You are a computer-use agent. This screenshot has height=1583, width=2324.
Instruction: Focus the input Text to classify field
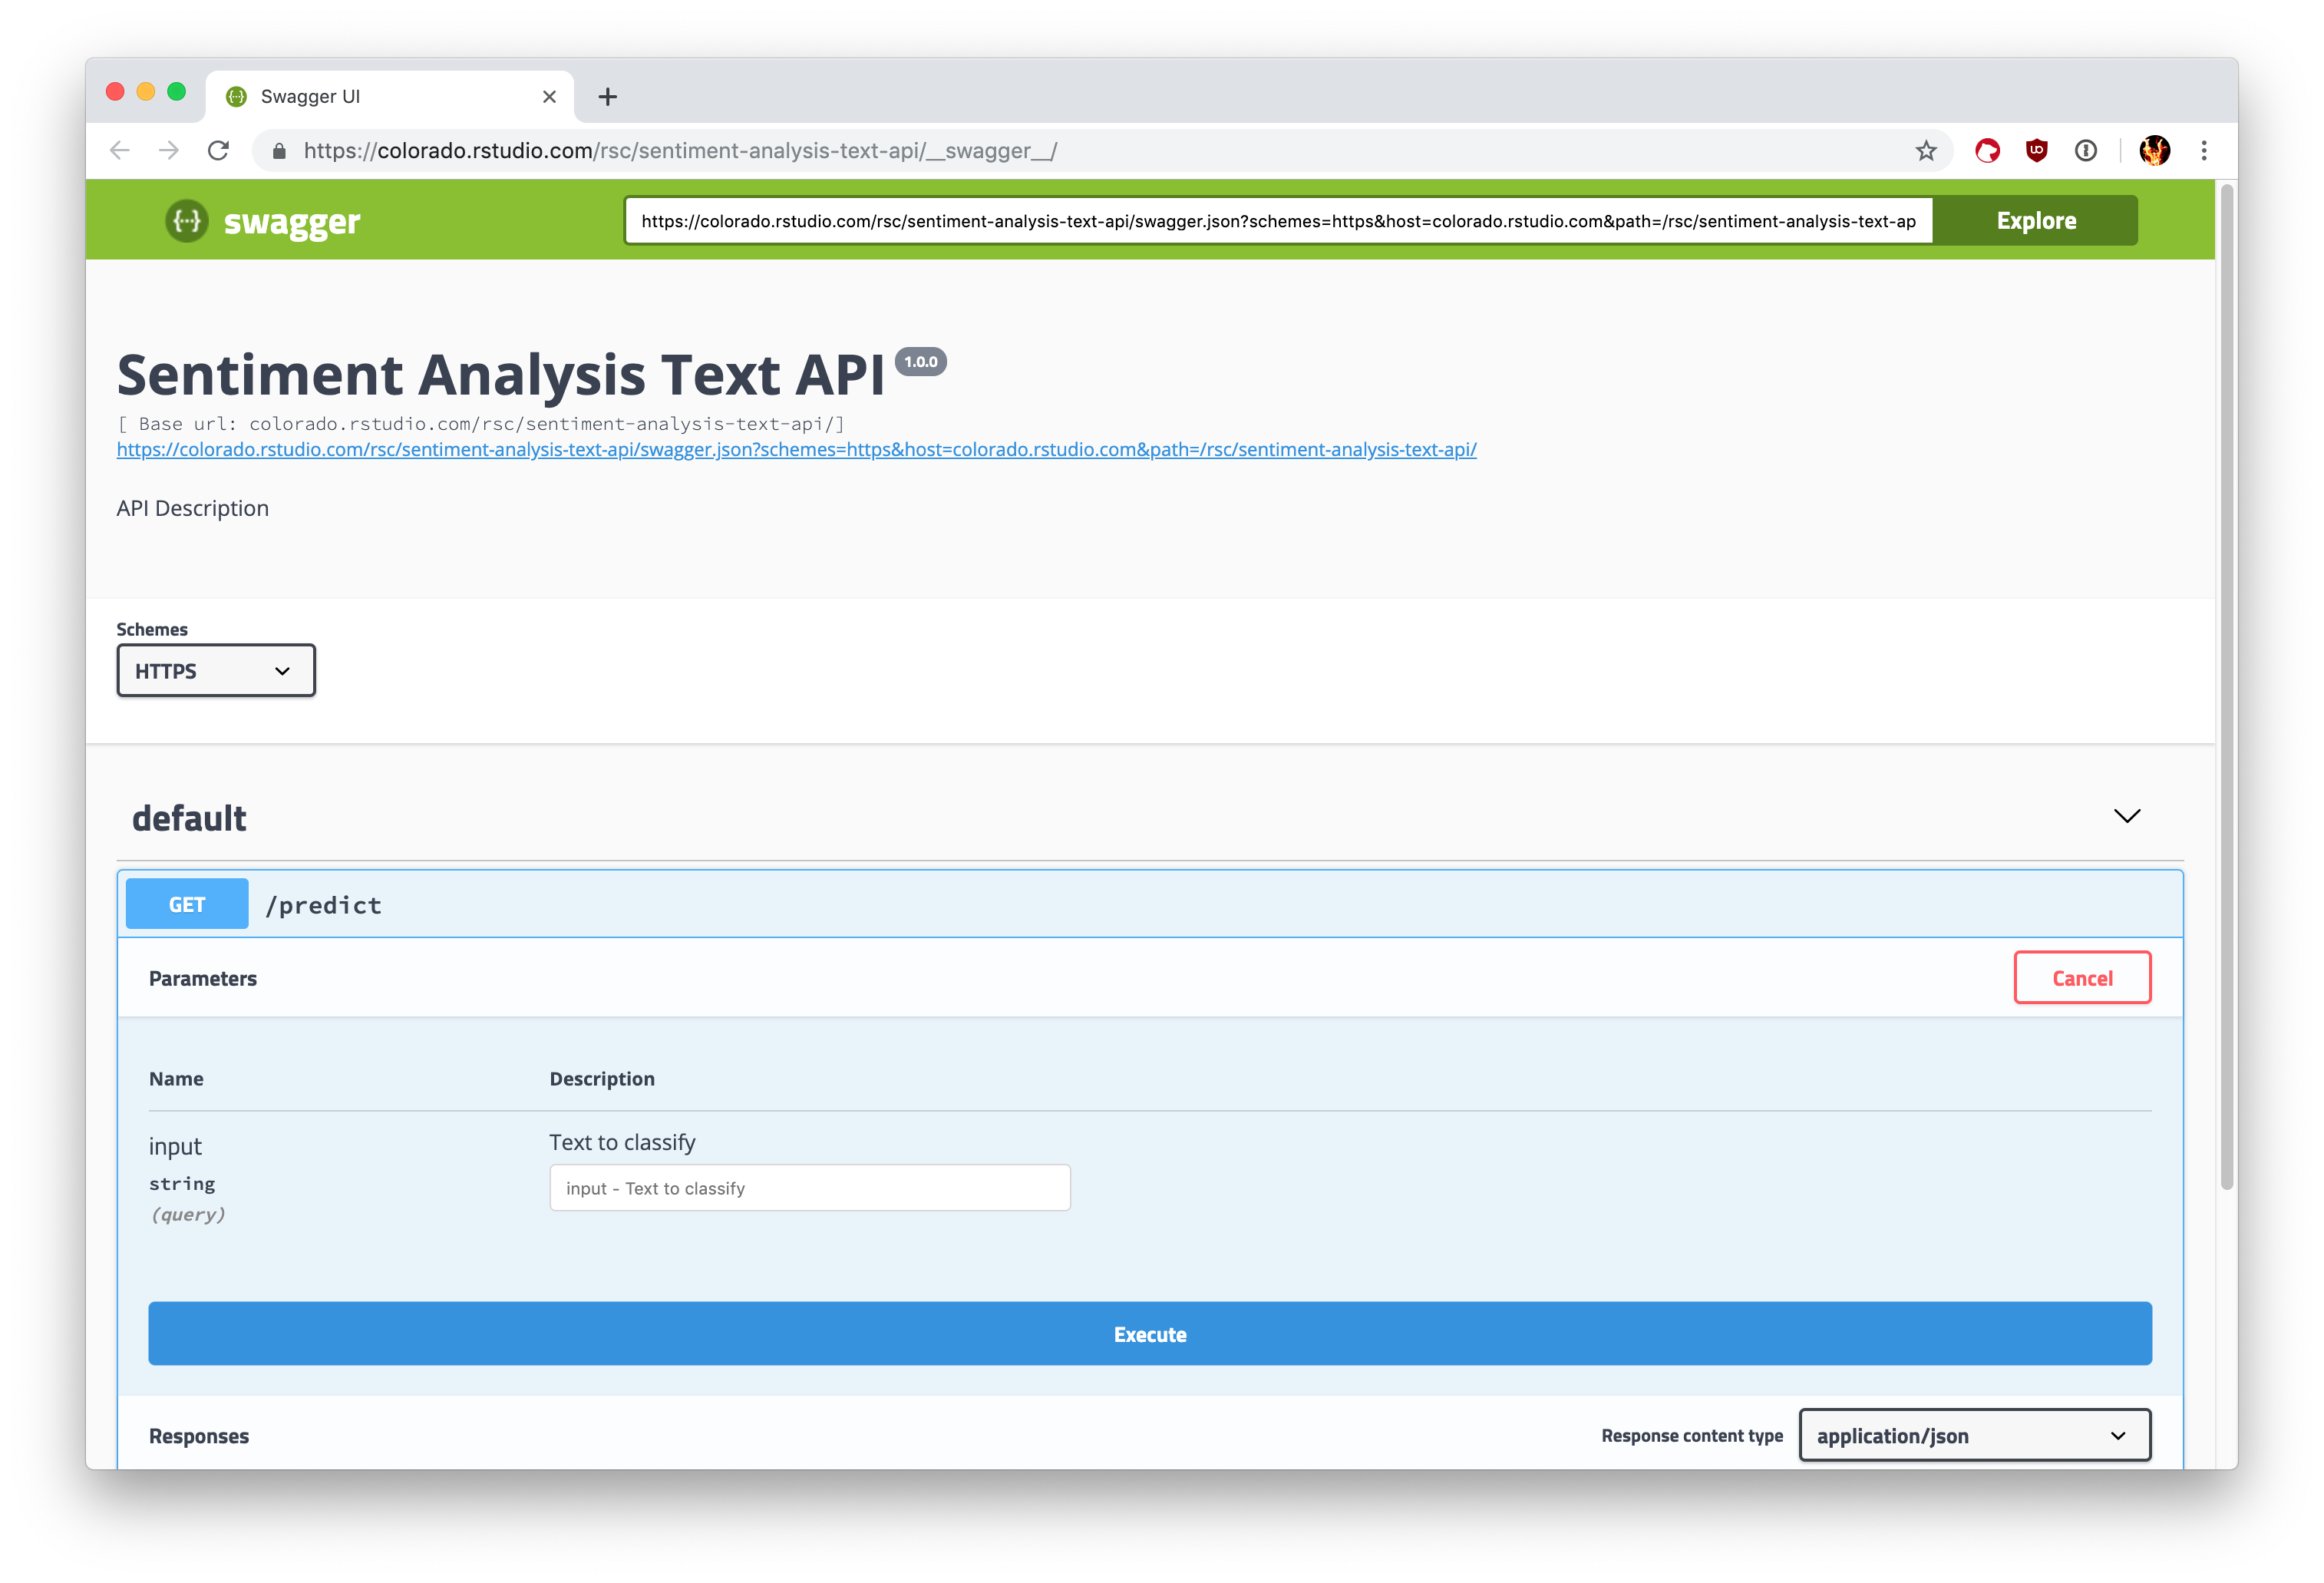tap(810, 1187)
